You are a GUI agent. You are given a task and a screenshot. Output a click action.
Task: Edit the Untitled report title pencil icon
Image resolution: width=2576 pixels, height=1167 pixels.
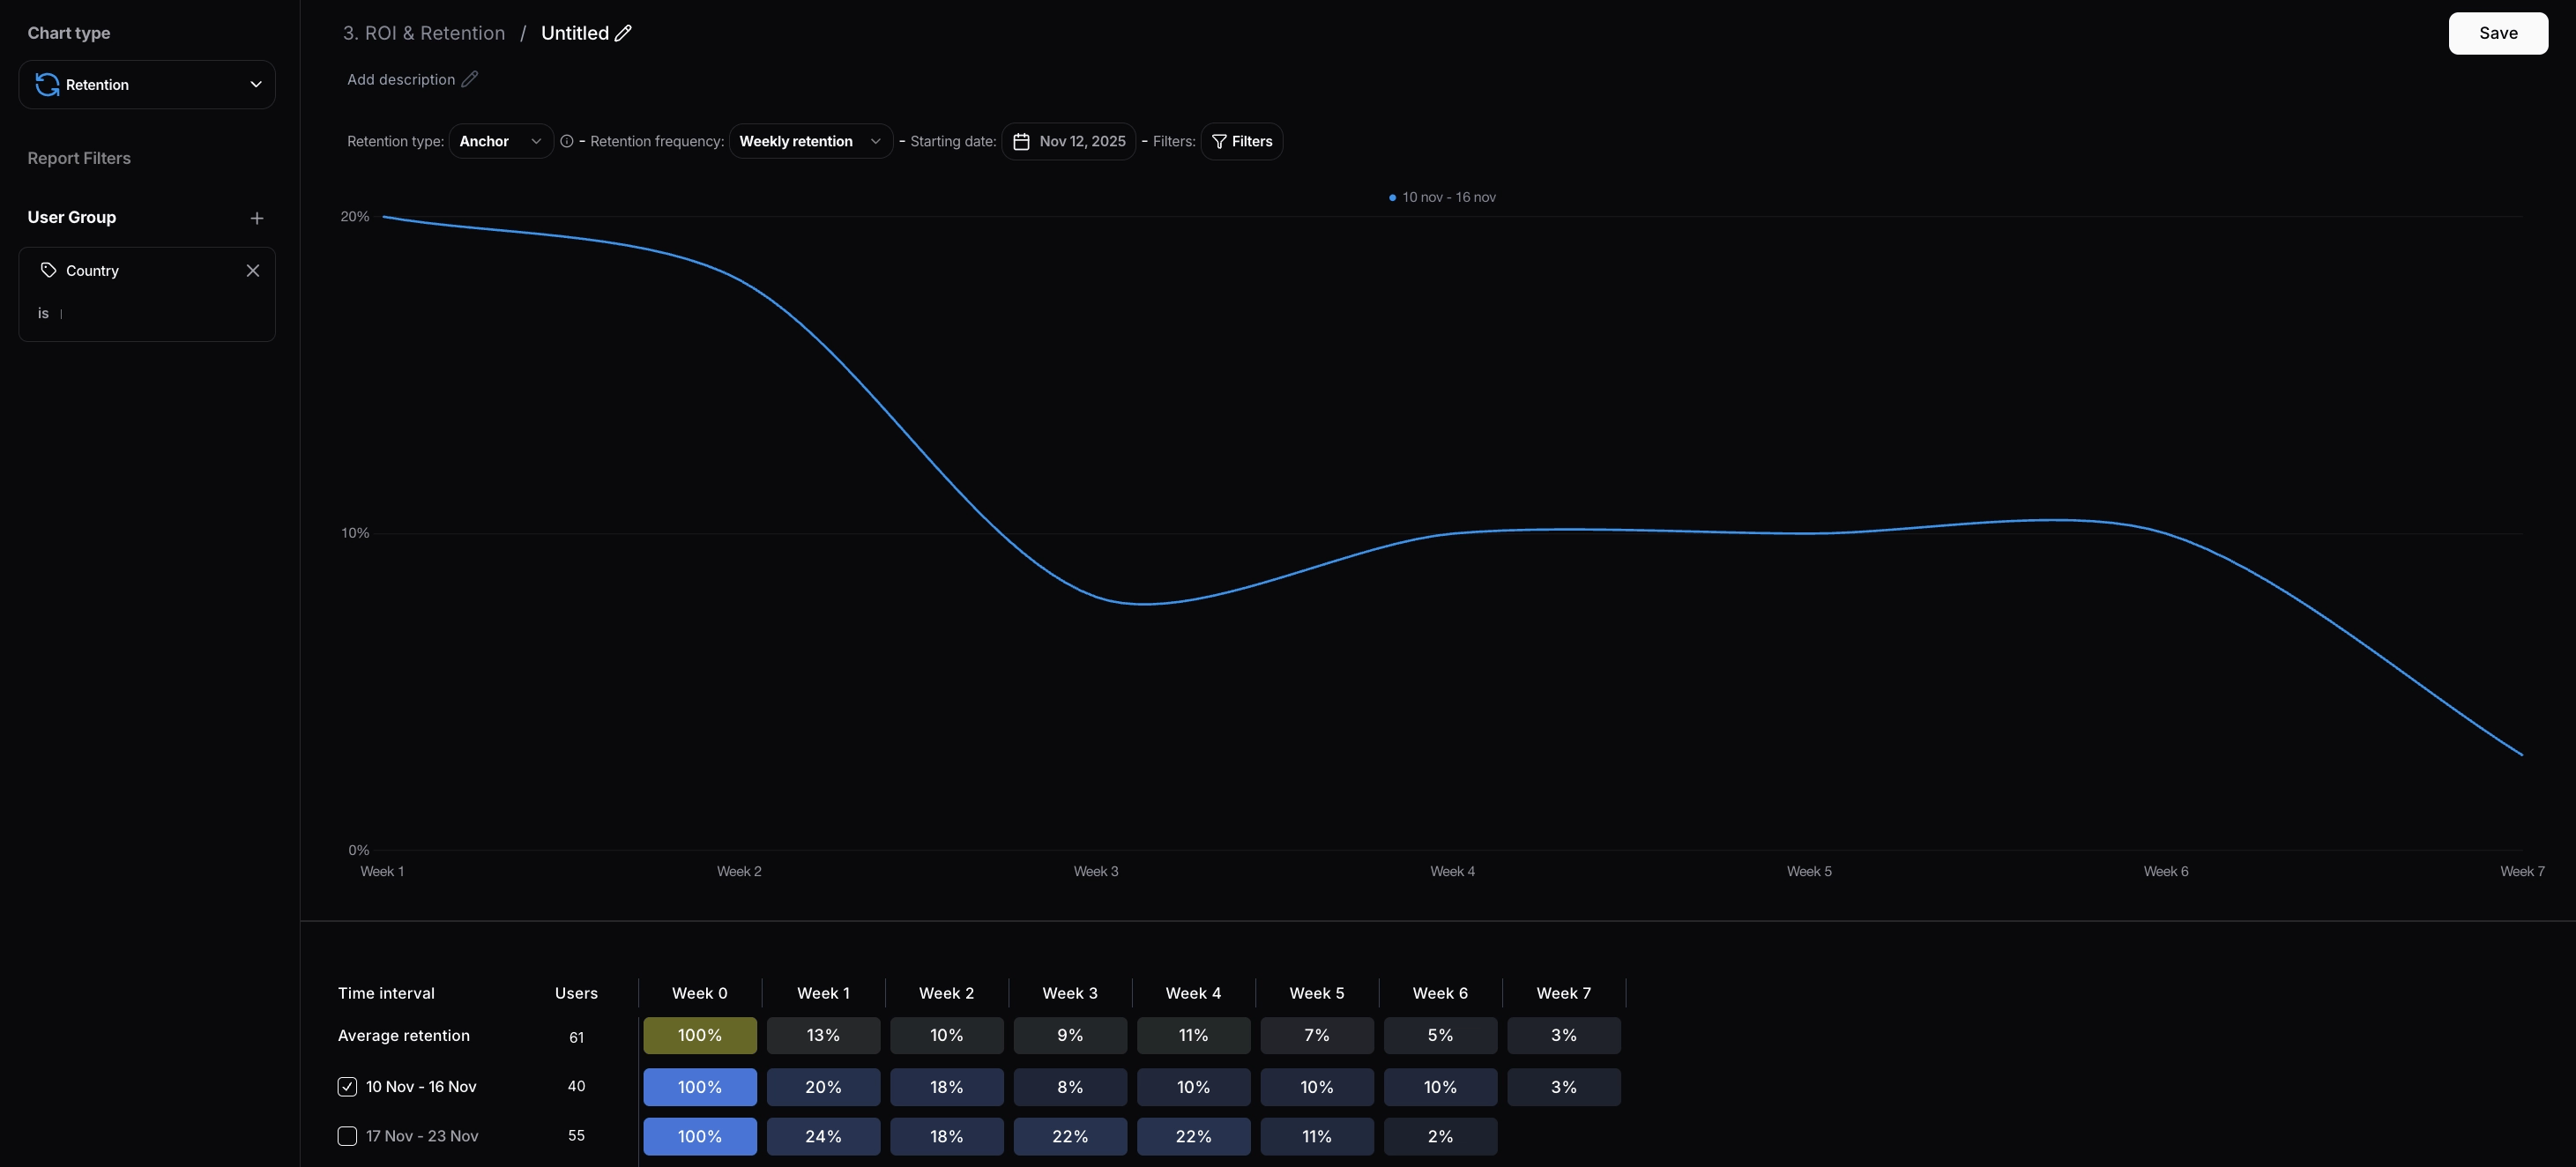[623, 33]
